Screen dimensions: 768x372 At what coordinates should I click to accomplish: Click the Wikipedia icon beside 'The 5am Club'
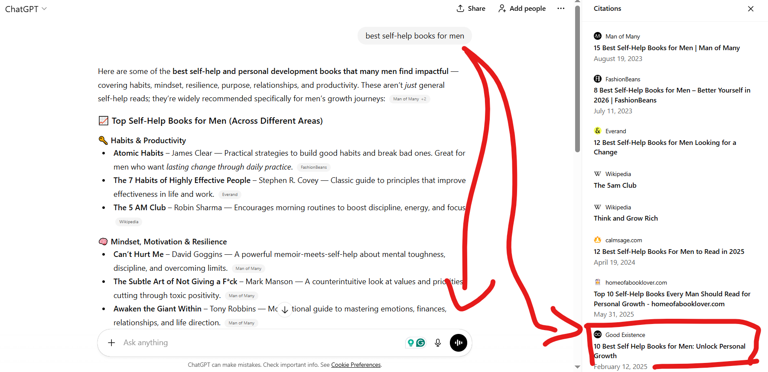click(598, 173)
